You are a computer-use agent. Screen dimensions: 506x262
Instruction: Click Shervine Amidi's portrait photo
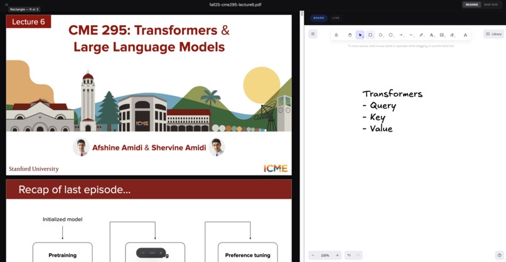point(217,147)
